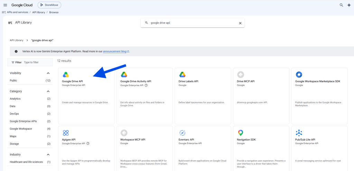Click the Apigee API icon
Screen dimensions: 354x171
pos(66,133)
